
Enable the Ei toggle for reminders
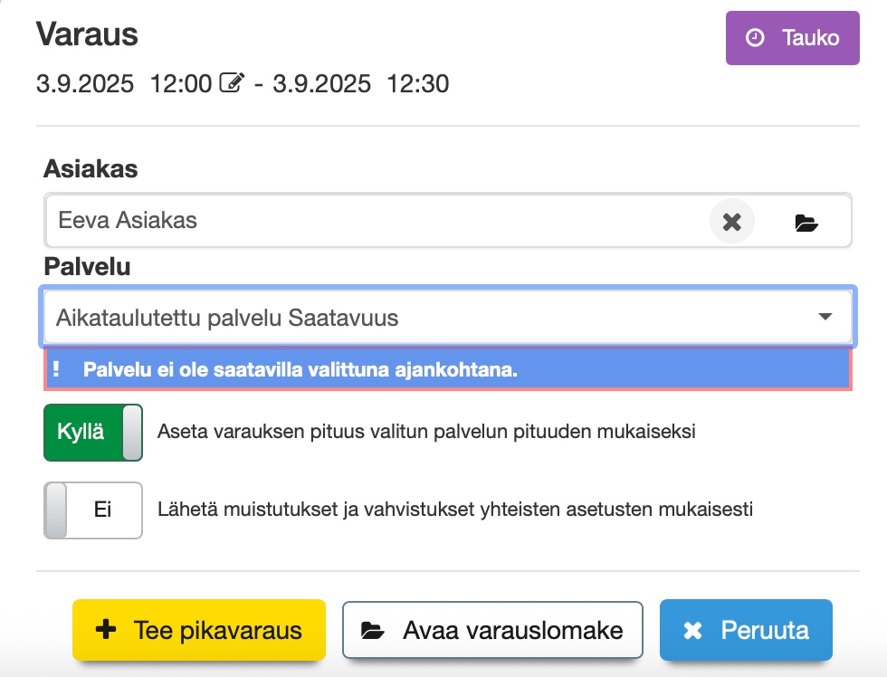(92, 510)
